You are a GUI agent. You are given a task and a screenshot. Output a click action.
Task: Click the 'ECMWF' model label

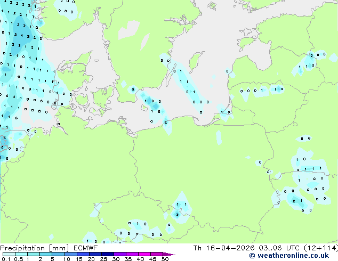point(86,248)
